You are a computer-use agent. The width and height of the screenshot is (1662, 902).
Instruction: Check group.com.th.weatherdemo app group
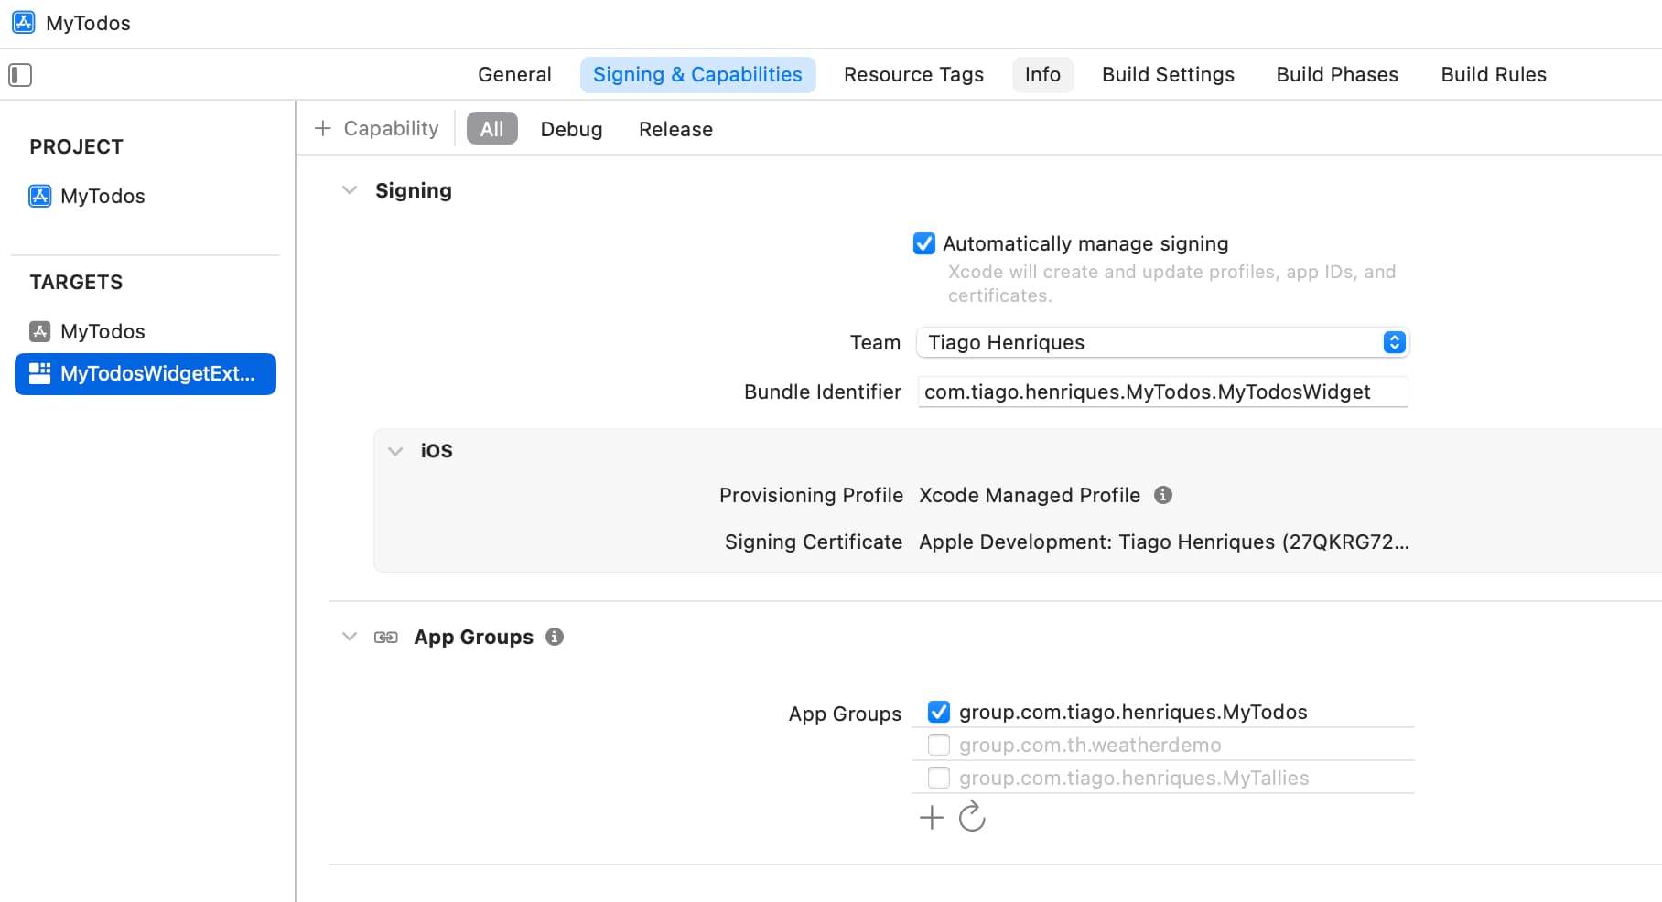(939, 745)
